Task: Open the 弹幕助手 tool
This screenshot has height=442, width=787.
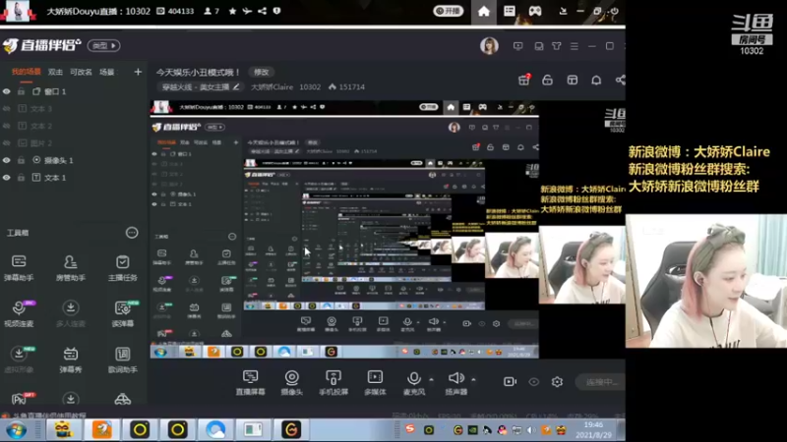Action: point(19,267)
